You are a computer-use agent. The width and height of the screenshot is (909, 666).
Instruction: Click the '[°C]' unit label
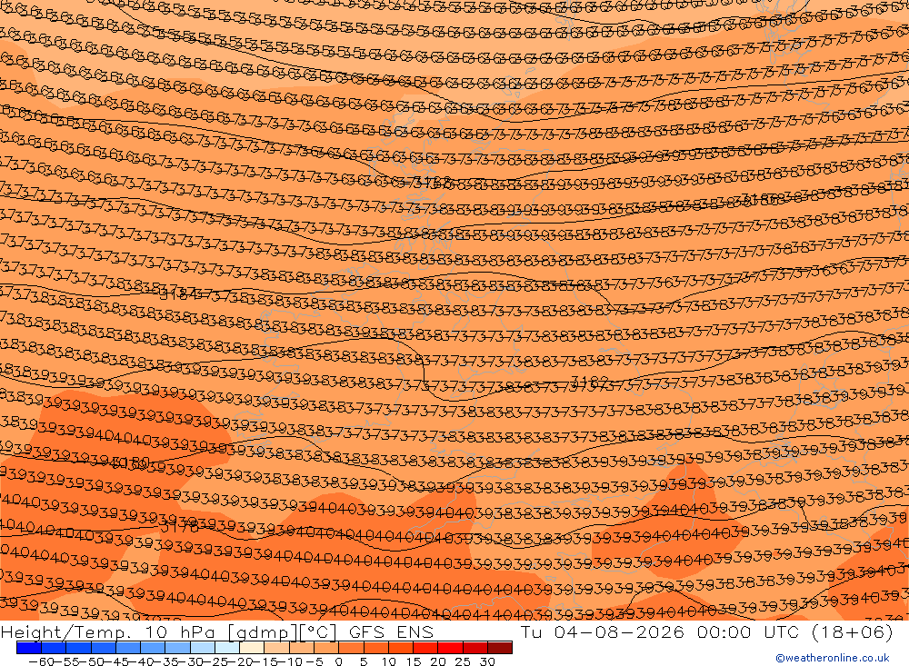[317, 631]
